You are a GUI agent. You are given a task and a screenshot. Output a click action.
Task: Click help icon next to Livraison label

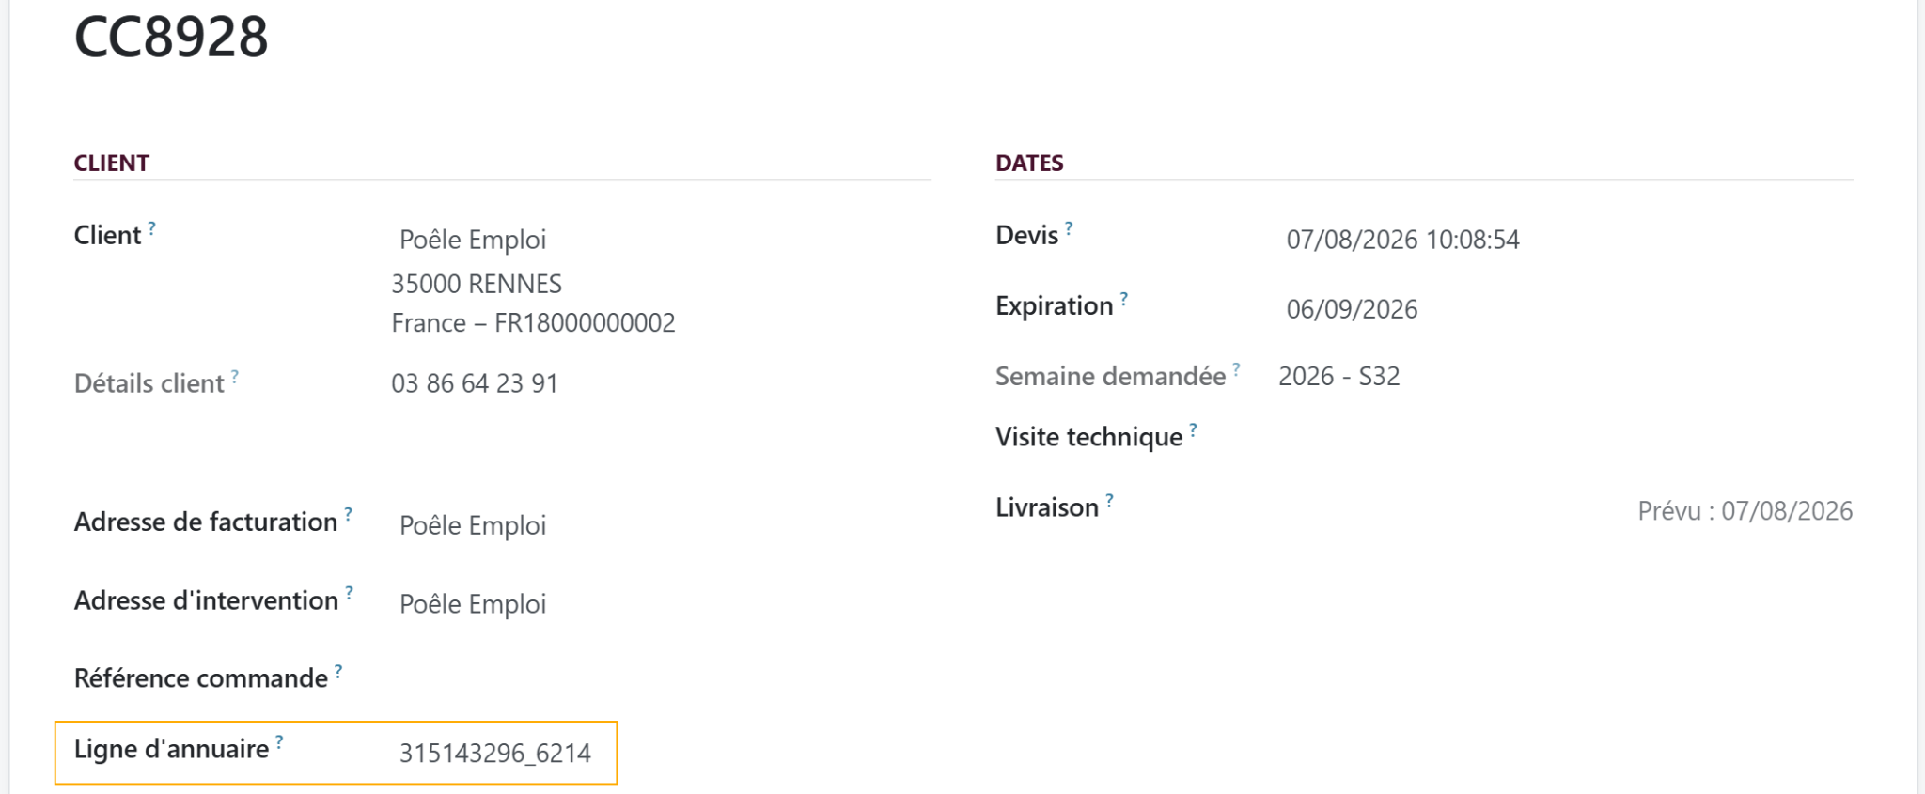click(1110, 500)
